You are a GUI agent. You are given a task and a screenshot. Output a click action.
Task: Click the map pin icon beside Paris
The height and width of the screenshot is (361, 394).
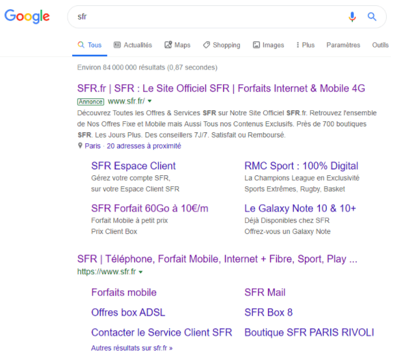tap(80, 145)
